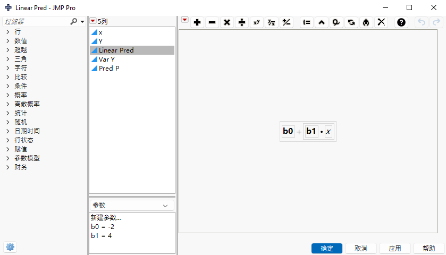446x255 pixels.
Task: Expand the 参数模型 function group
Action: tap(8, 158)
